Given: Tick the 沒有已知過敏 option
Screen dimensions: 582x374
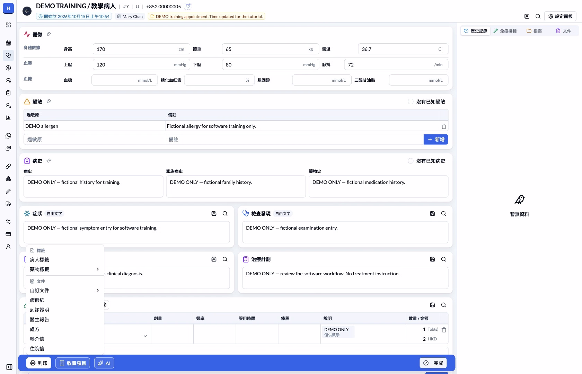Looking at the screenshot, I should pos(411,102).
